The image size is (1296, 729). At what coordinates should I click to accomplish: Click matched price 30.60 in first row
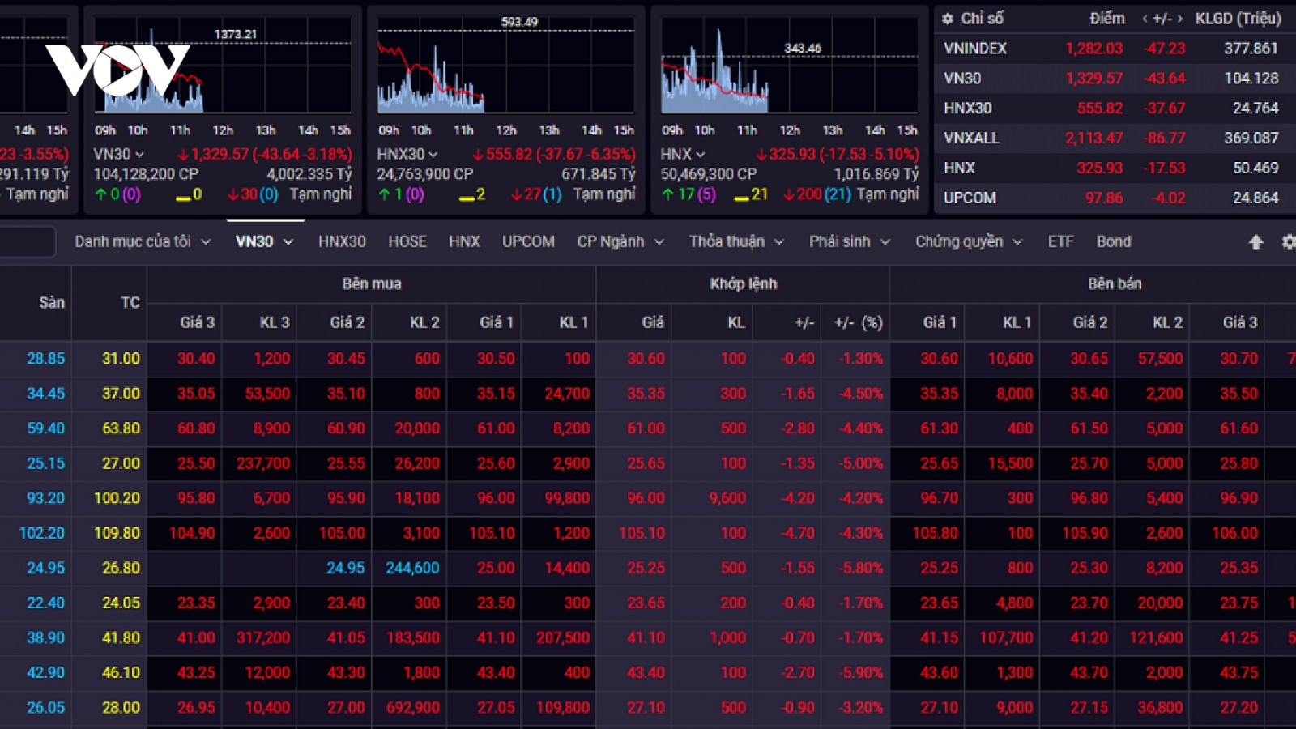[646, 359]
